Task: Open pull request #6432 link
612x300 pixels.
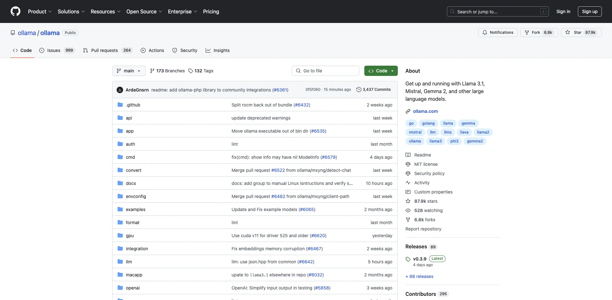Action: pos(302,105)
